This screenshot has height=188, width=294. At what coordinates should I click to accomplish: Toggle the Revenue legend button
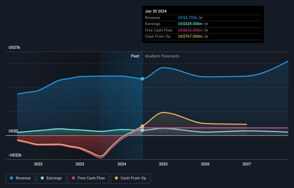pyautogui.click(x=20, y=178)
